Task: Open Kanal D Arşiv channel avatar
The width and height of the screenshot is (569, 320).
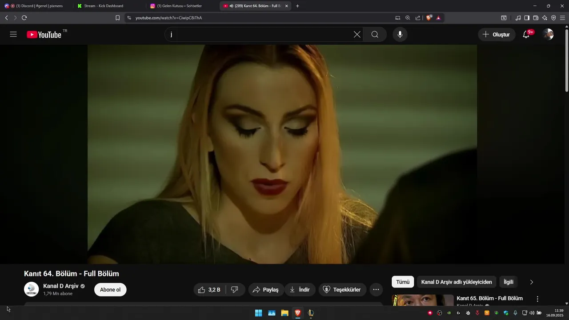Action: 31,289
